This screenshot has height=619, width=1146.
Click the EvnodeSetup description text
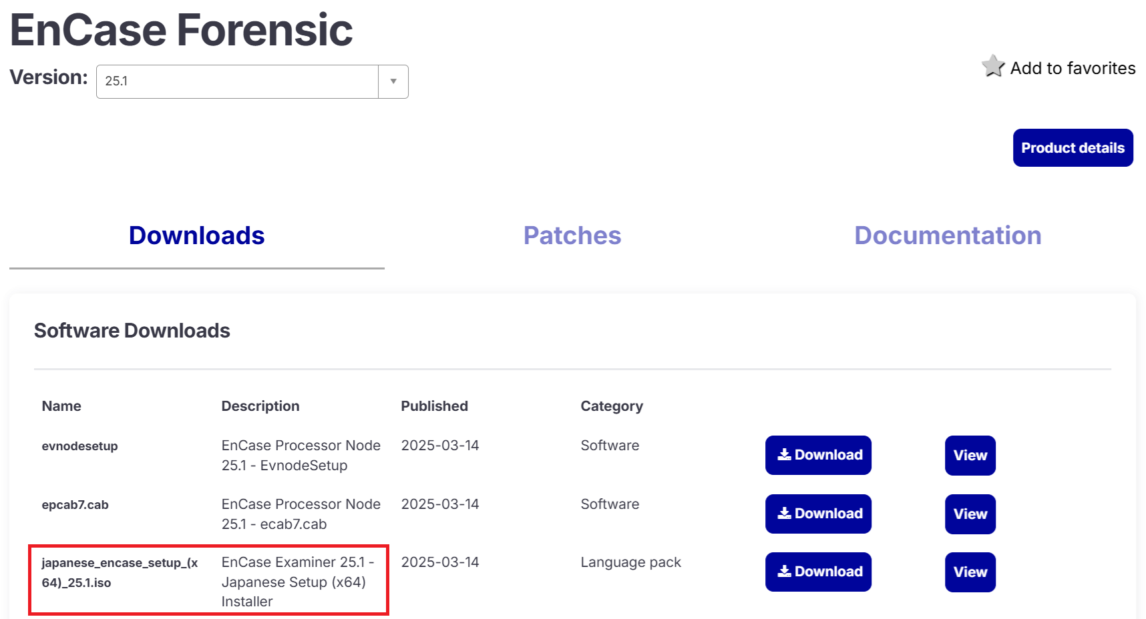[x=301, y=456]
